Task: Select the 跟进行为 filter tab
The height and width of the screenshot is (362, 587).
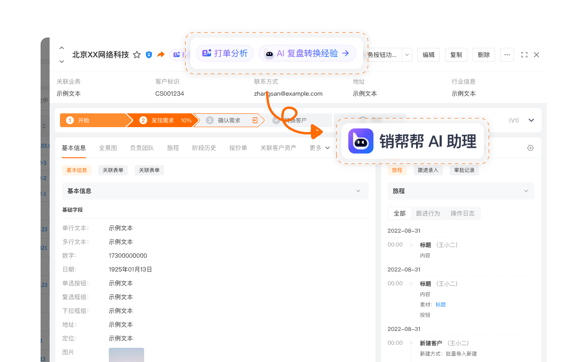Action: (x=428, y=213)
